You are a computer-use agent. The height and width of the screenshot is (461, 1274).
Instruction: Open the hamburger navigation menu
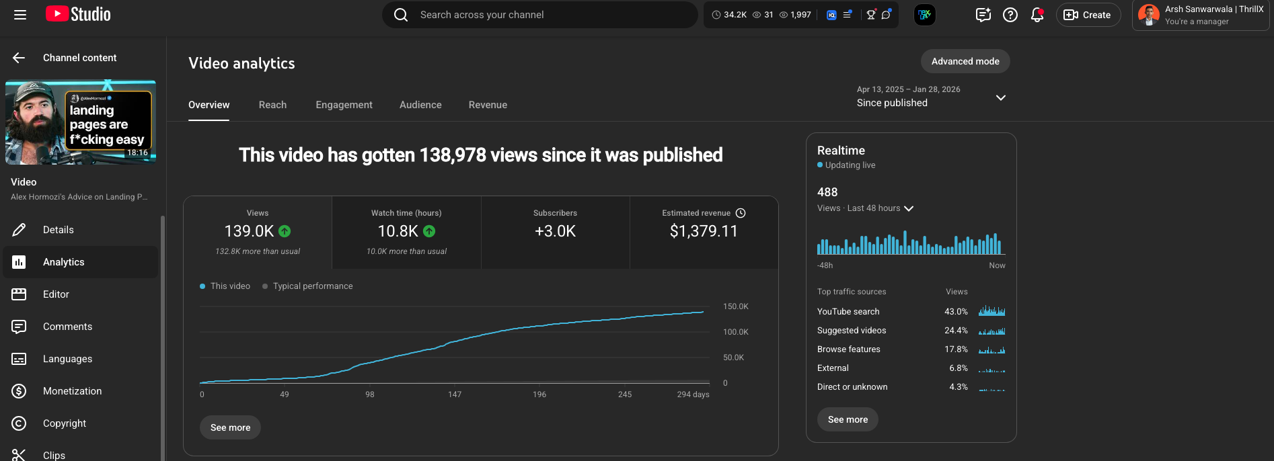point(20,15)
